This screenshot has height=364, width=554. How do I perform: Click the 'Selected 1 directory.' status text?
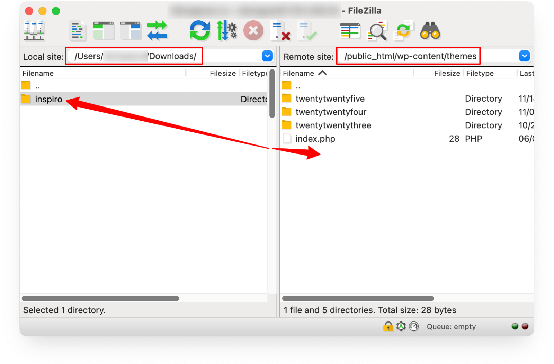point(64,310)
